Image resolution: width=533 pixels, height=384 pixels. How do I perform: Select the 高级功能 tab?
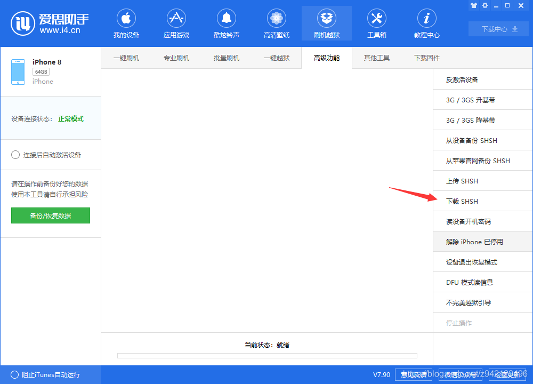pos(327,58)
